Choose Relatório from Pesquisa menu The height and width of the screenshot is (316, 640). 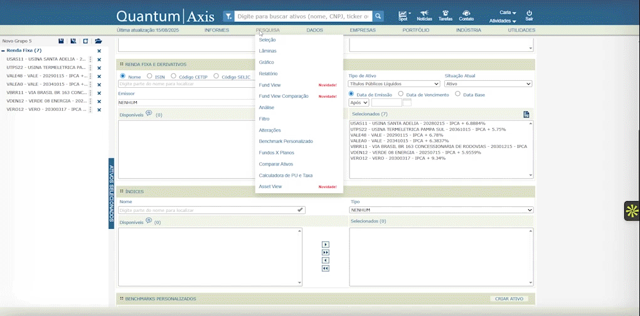point(268,74)
